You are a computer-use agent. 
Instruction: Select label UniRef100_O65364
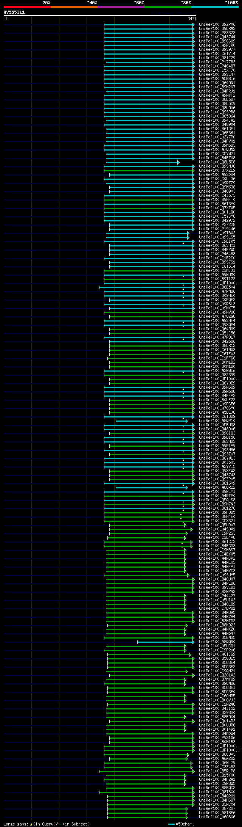click(217, 116)
